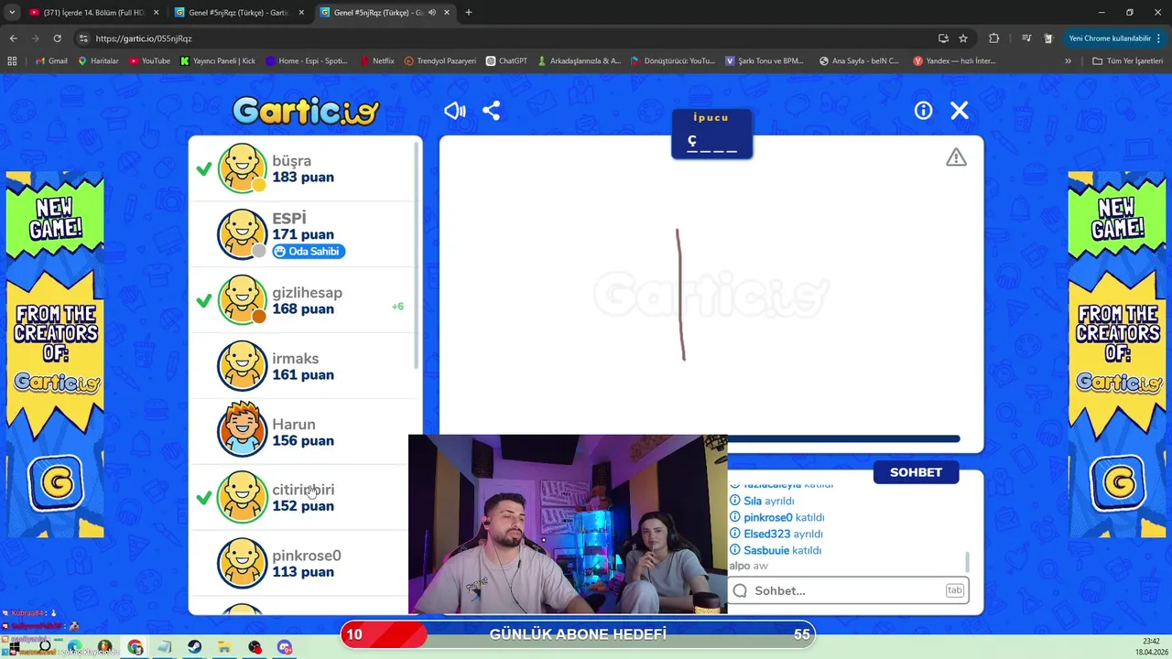Click the Chrome taskbar icon

click(x=135, y=647)
